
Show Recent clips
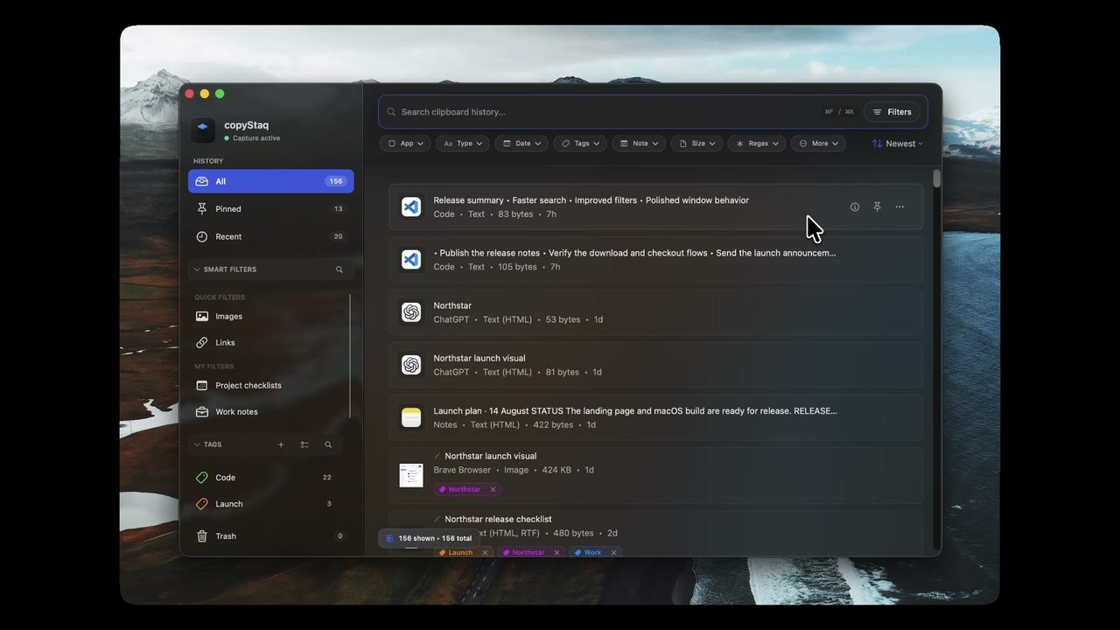click(x=271, y=236)
